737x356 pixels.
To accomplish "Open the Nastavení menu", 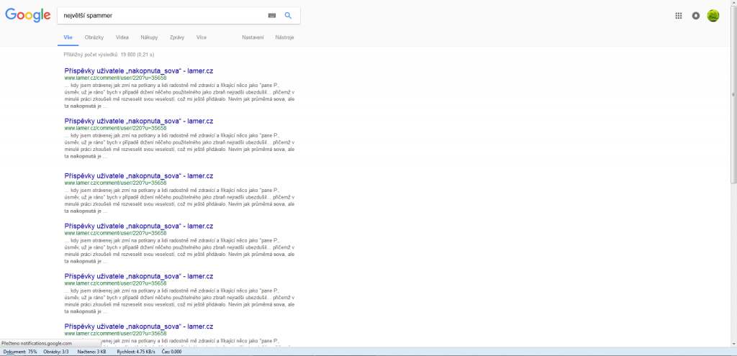I will pyautogui.click(x=253, y=37).
